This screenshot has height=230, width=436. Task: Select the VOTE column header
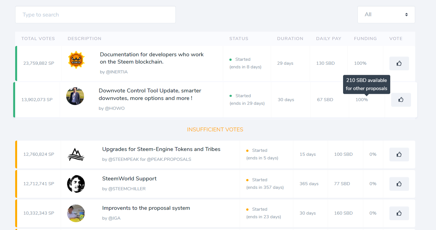pyautogui.click(x=396, y=39)
